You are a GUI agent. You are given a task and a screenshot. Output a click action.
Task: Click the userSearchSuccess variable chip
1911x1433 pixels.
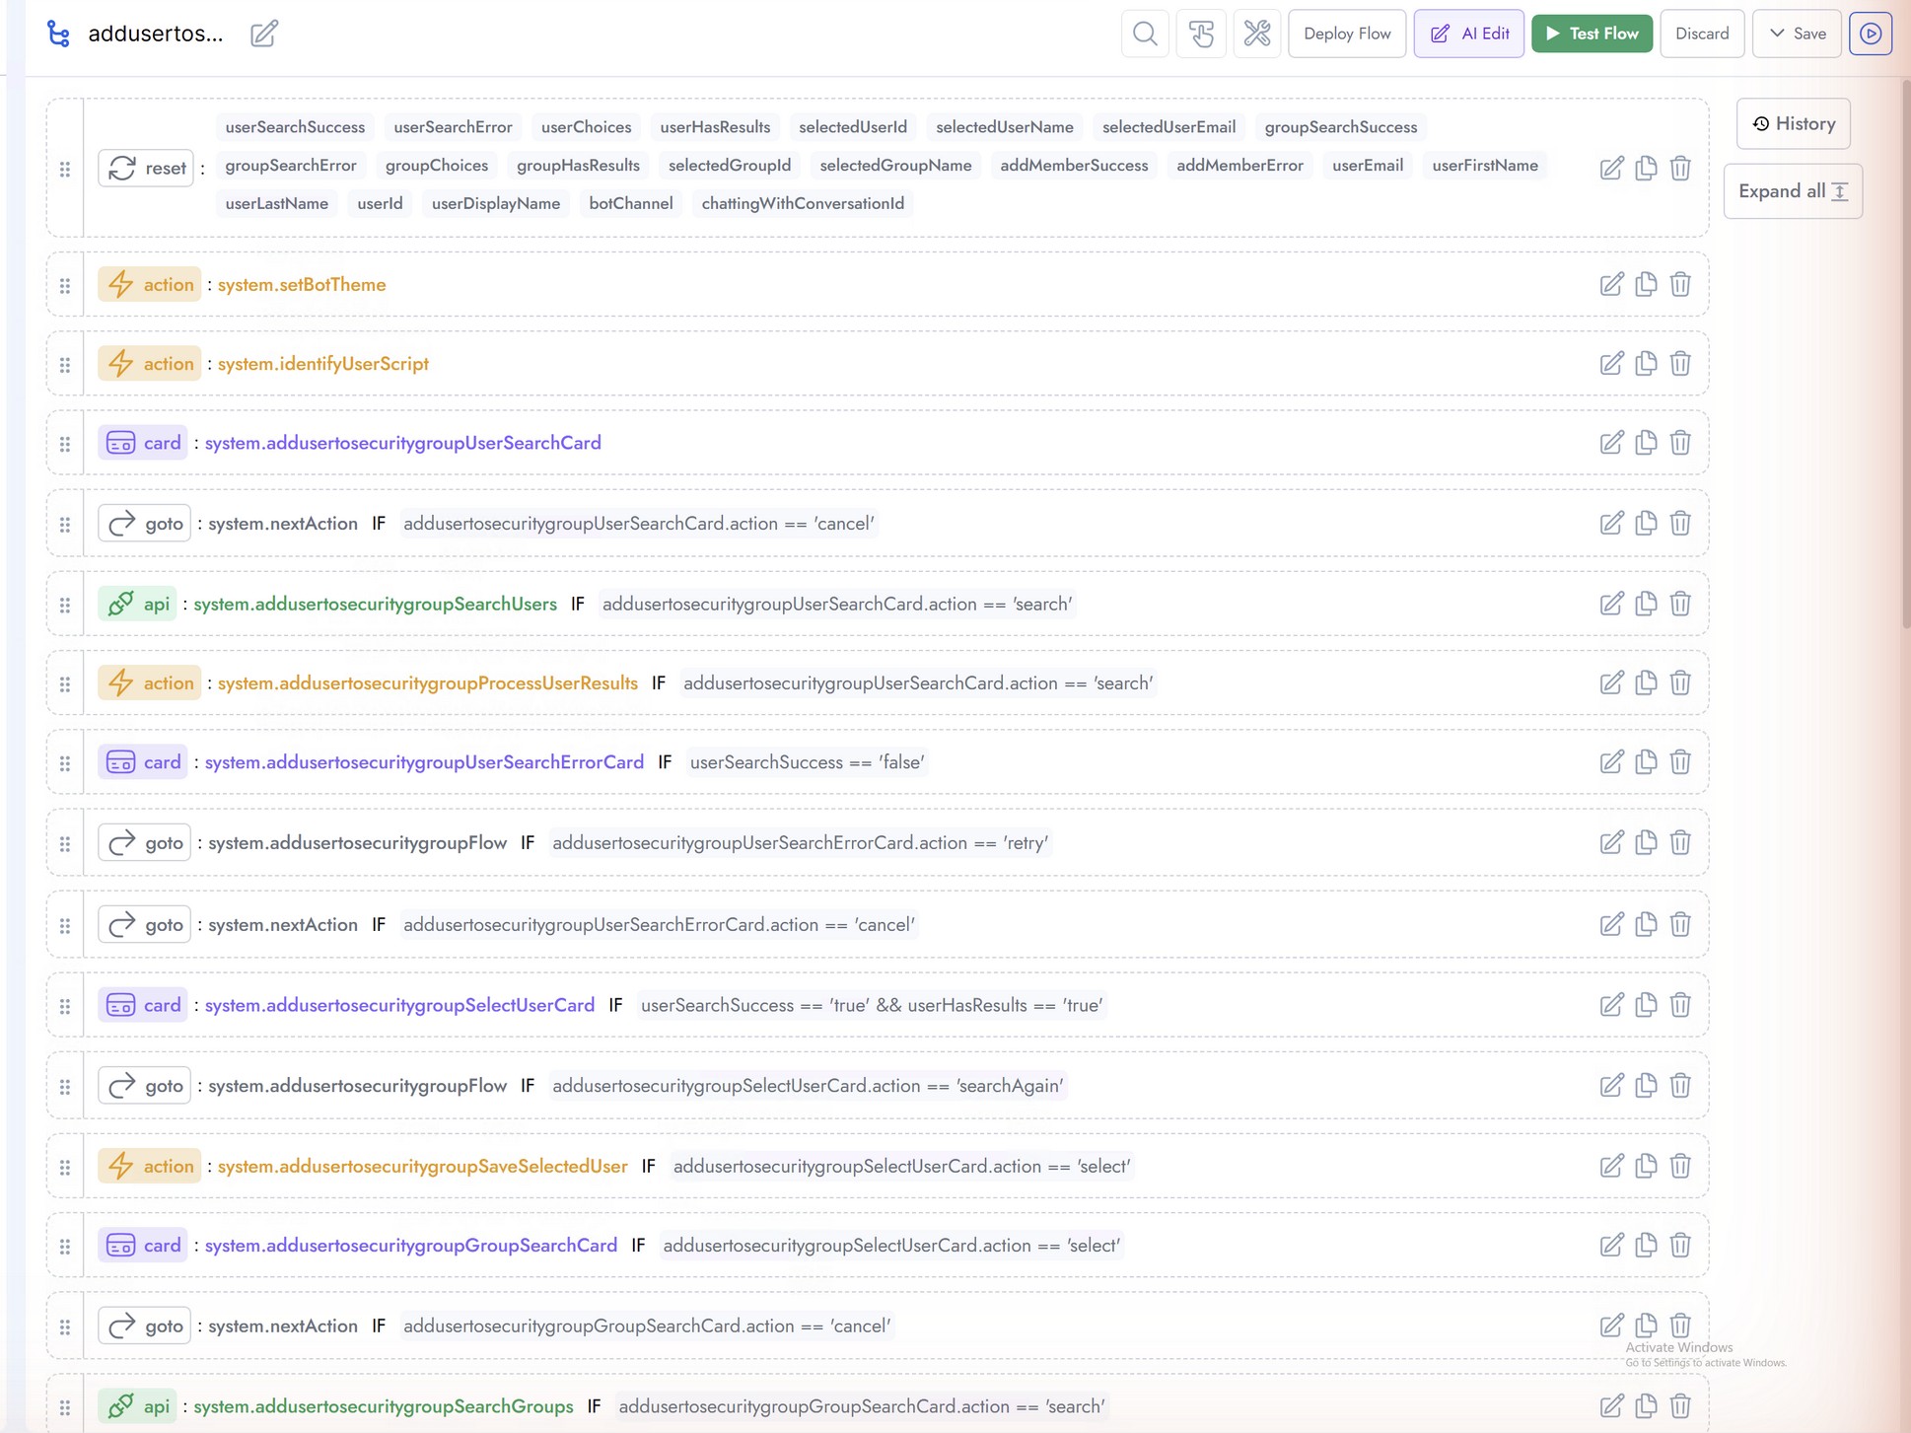point(295,127)
